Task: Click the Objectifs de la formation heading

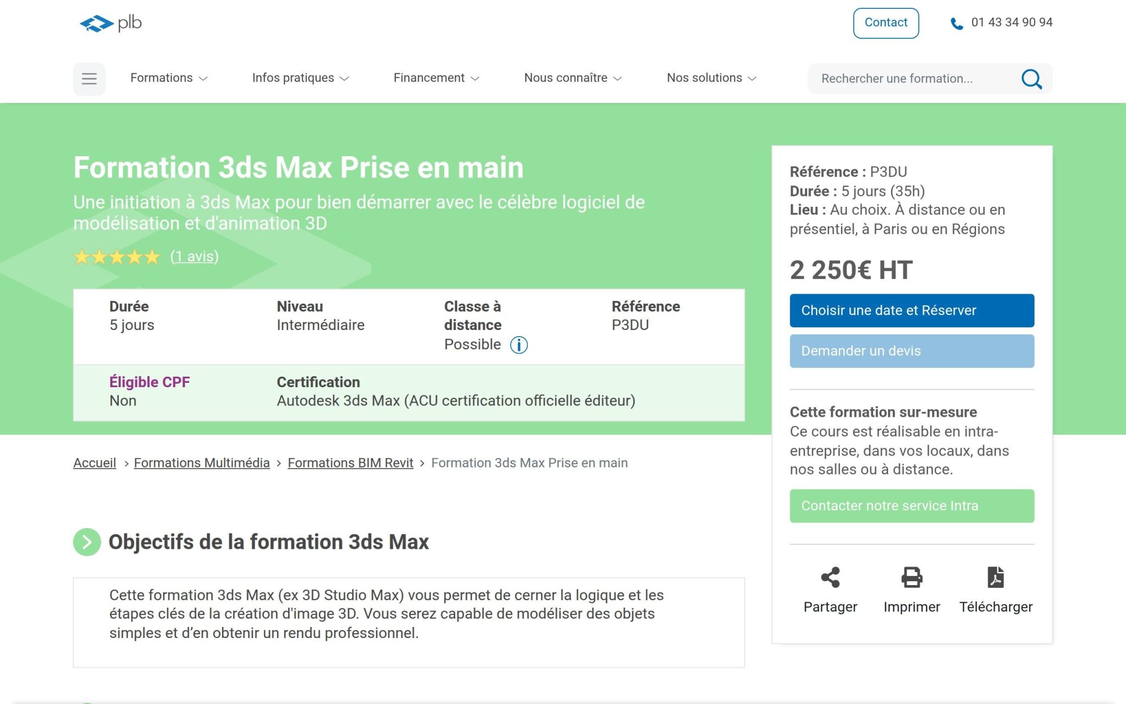Action: click(x=268, y=542)
